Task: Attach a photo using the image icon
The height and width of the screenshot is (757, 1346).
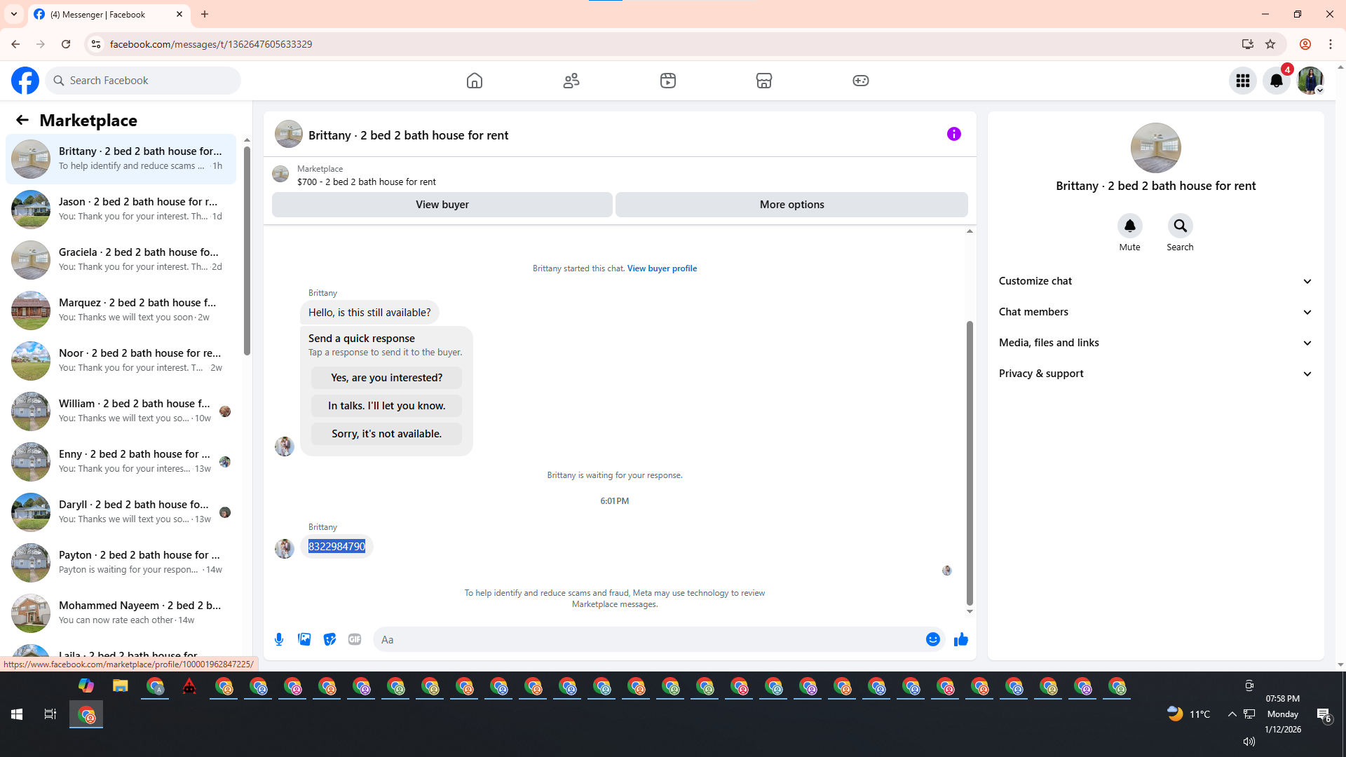Action: tap(304, 639)
